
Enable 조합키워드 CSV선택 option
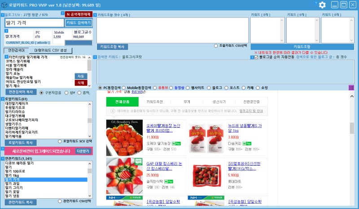[216, 46]
